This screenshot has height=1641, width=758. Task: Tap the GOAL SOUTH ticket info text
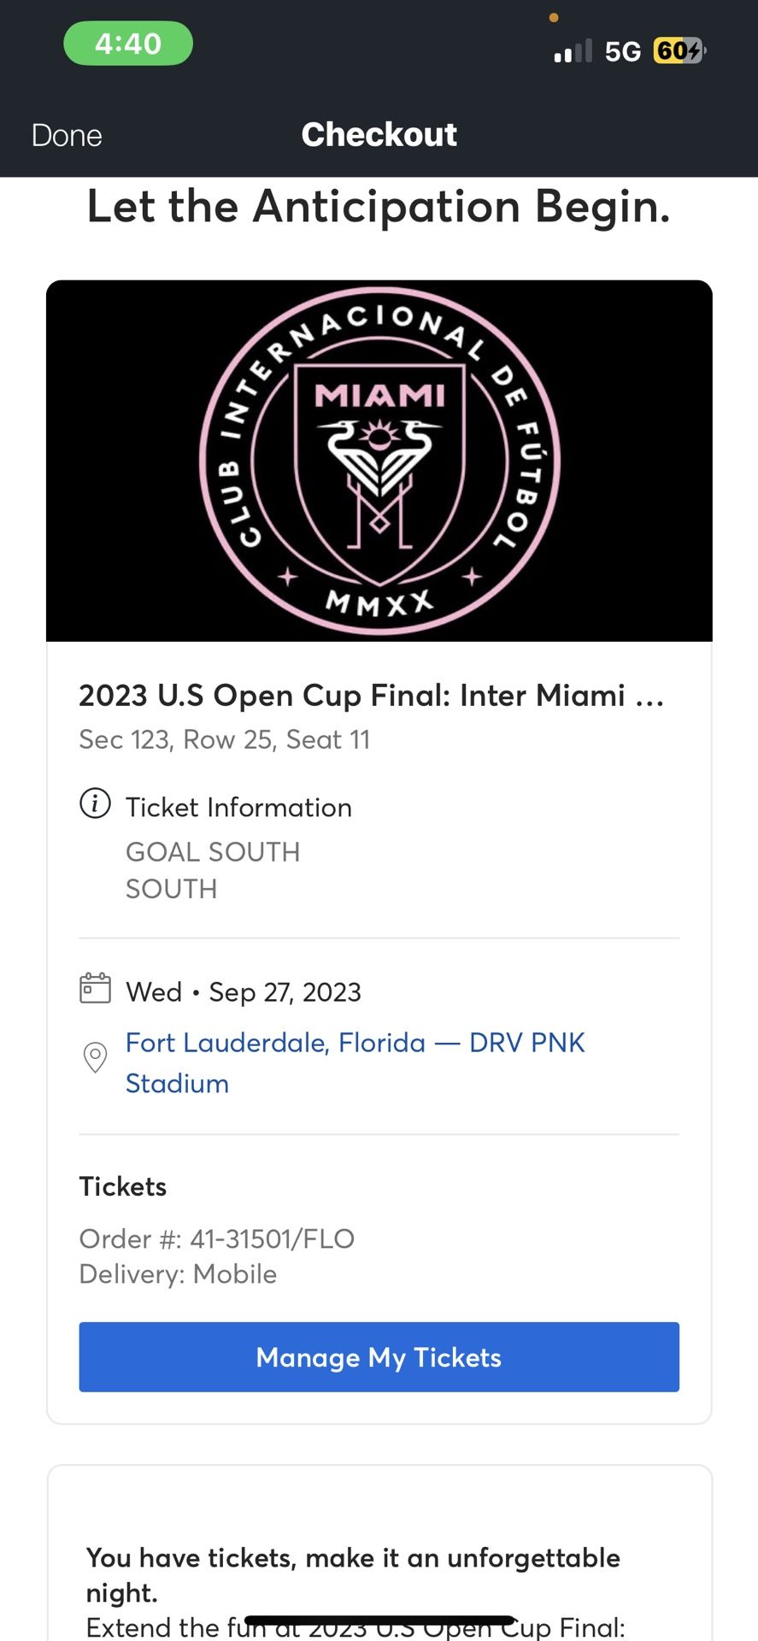tap(213, 852)
